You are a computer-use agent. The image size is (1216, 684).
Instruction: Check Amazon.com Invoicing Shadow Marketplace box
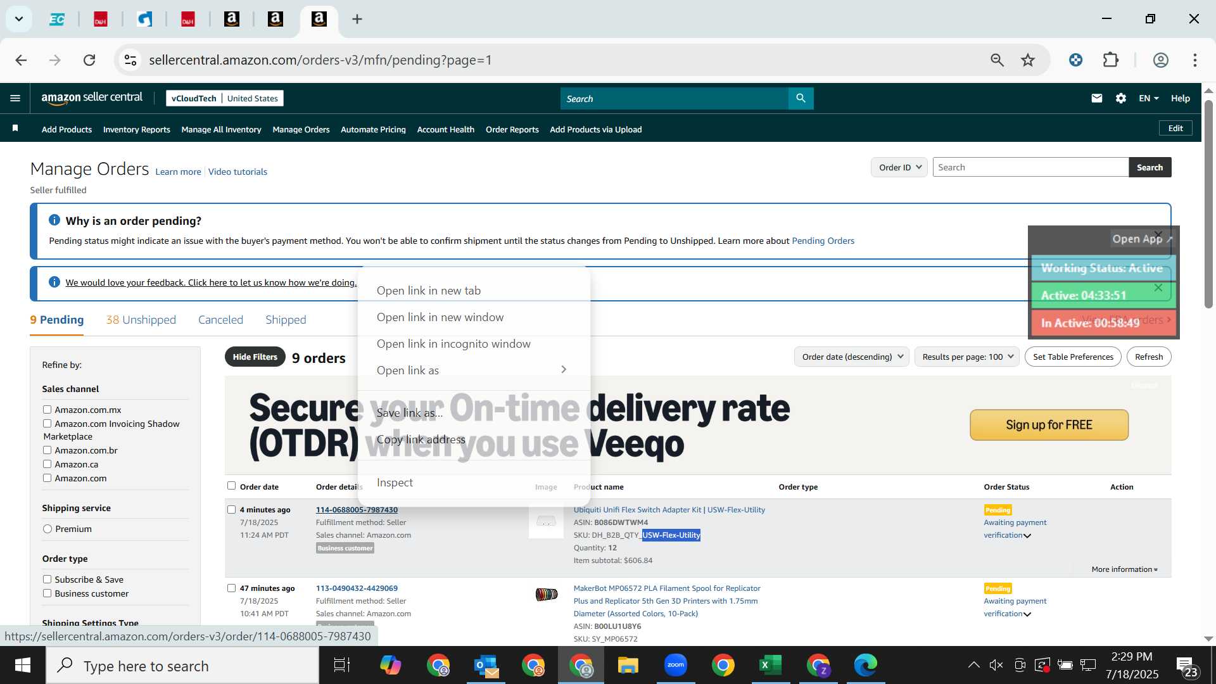pyautogui.click(x=47, y=424)
